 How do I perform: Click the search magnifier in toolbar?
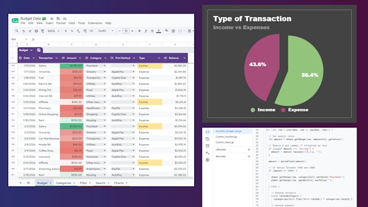coord(17,31)
